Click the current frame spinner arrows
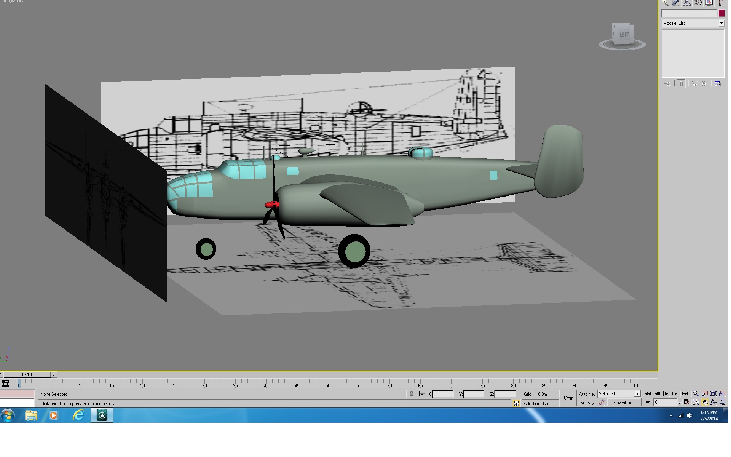This screenshot has height=457, width=731. (680, 402)
